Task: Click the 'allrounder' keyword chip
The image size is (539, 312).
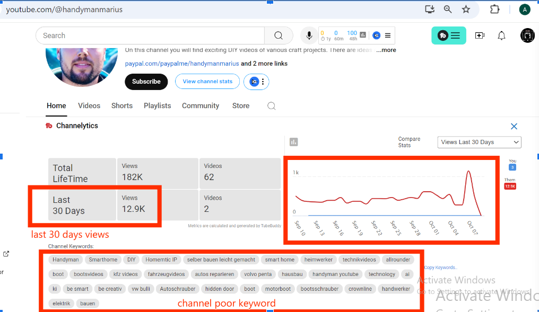Action: click(398, 260)
